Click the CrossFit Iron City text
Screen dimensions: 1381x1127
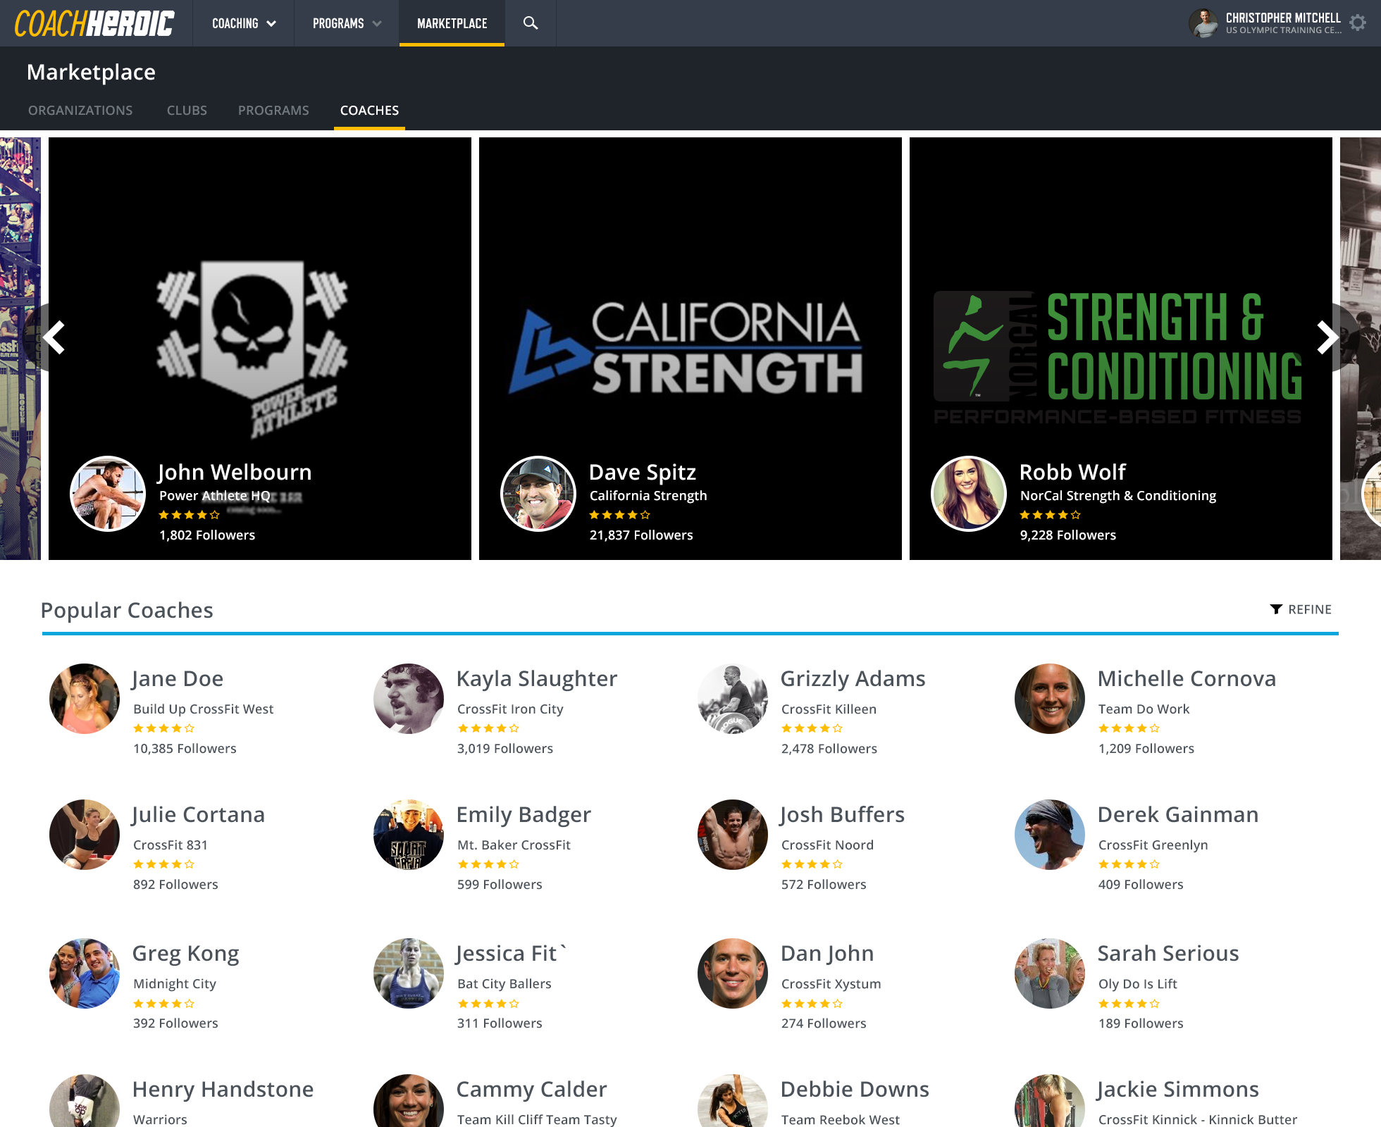point(510,709)
